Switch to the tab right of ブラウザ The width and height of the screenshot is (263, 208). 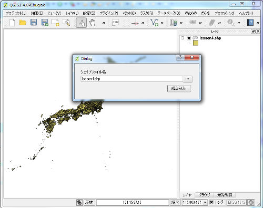[225, 195]
